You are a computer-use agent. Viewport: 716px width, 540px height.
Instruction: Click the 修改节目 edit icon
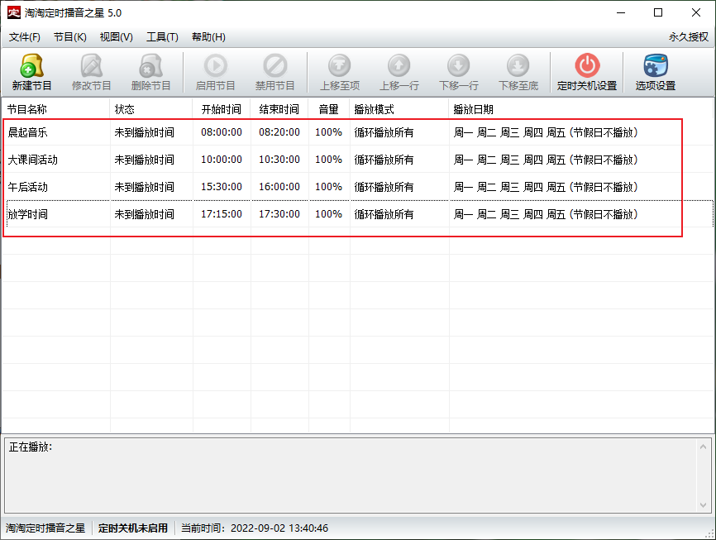pos(91,66)
